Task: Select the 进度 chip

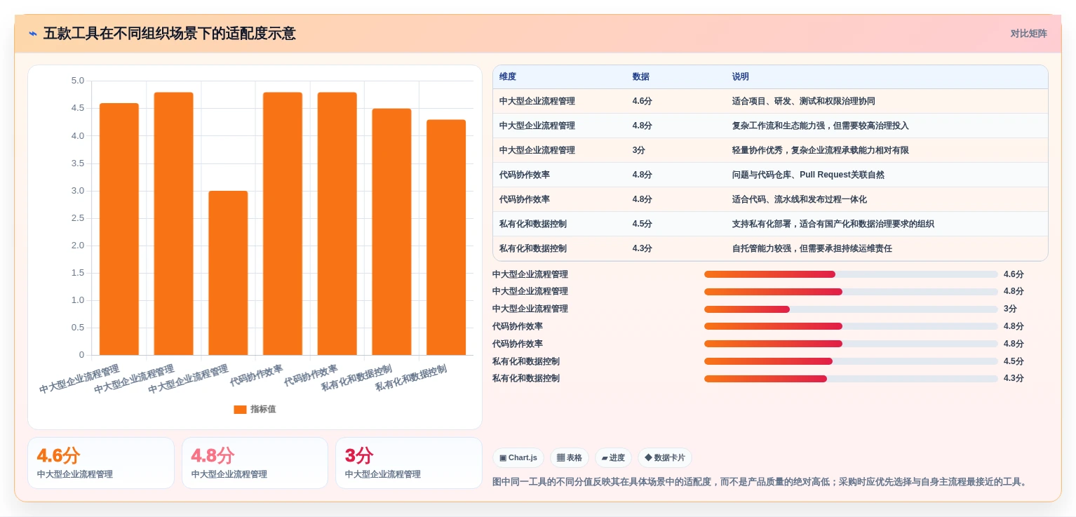Action: 613,458
